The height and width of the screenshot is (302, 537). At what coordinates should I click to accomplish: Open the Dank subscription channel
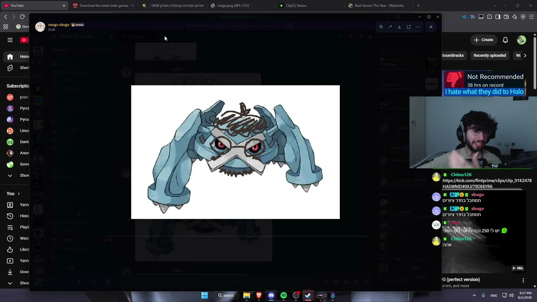coord(18,142)
